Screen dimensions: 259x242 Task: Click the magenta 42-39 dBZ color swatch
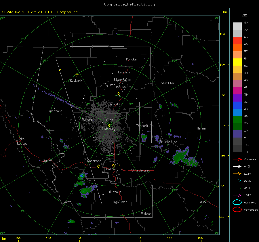tap(237, 91)
